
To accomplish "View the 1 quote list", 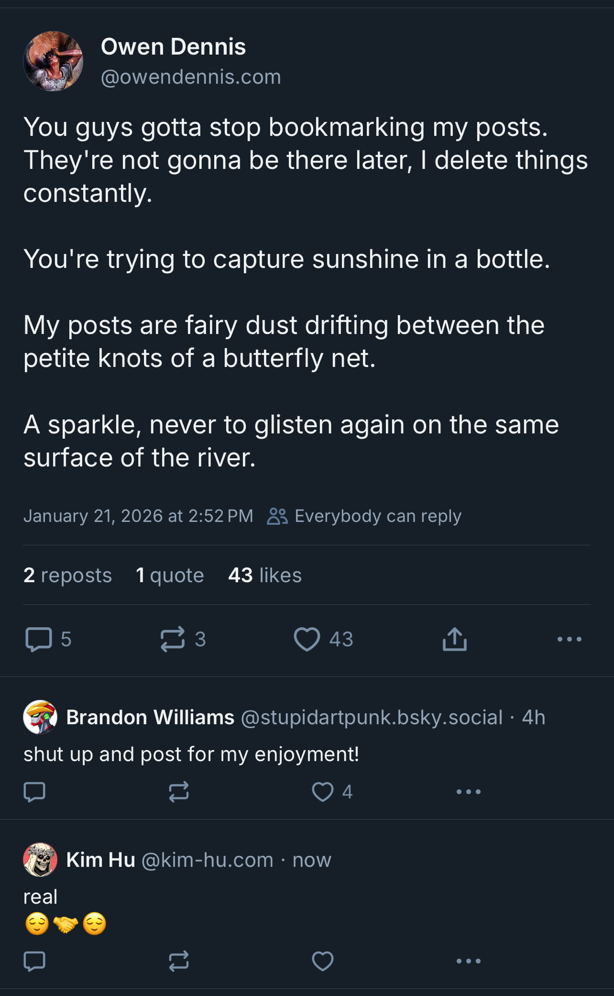I will pos(170,575).
